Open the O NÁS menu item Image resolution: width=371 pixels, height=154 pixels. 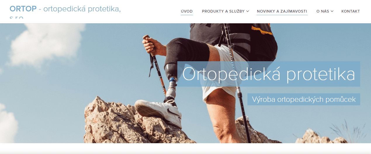point(323,11)
